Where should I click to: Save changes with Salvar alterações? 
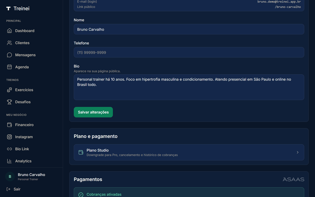[x=93, y=112]
